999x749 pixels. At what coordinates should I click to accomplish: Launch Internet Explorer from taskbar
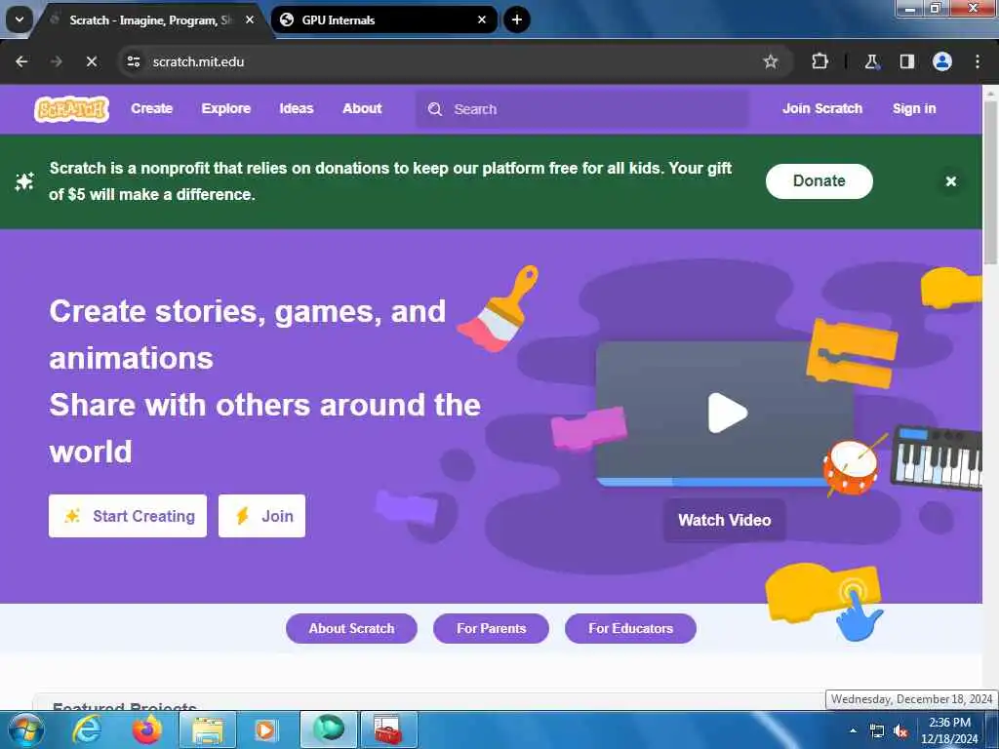pos(87,729)
